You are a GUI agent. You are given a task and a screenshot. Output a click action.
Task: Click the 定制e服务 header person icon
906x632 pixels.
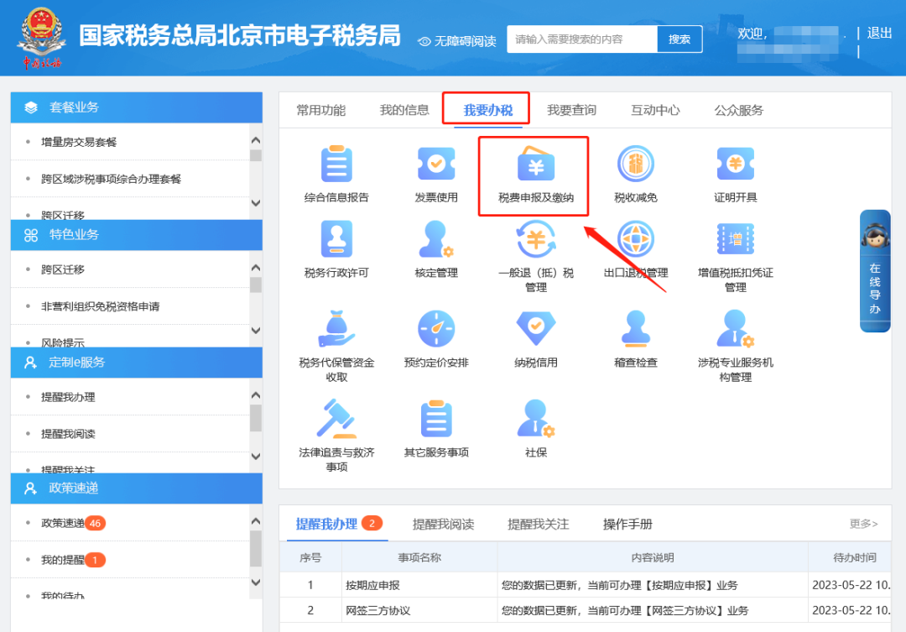click(x=31, y=363)
